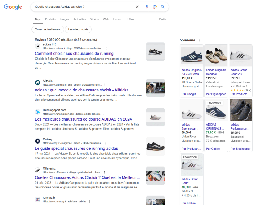This screenshot has height=205, width=271.
Task: Click the 77,00 € promotion price
Action: (211, 132)
